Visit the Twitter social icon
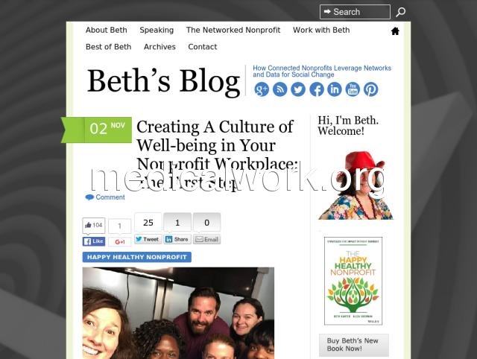Screen dimensions: 477x359 [298, 89]
